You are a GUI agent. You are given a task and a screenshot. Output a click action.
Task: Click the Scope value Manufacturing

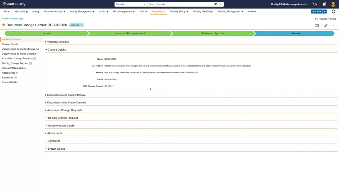pos(111,79)
